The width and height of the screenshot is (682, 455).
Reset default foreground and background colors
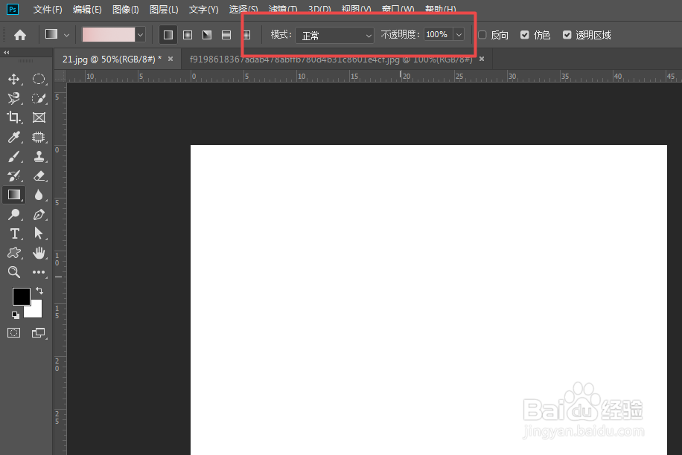pyautogui.click(x=15, y=314)
